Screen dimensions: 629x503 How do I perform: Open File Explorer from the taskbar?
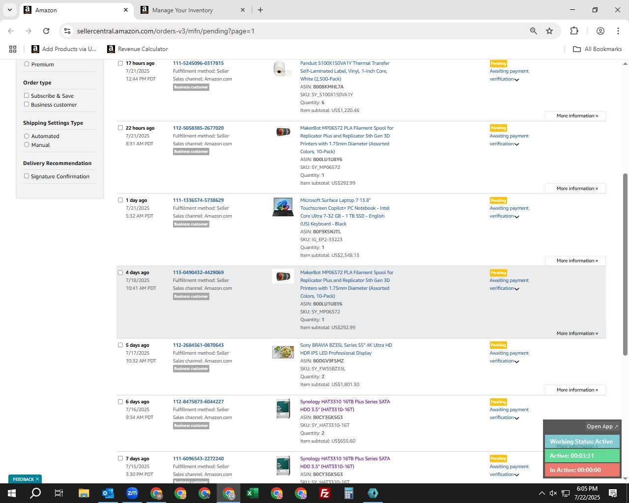(84, 493)
